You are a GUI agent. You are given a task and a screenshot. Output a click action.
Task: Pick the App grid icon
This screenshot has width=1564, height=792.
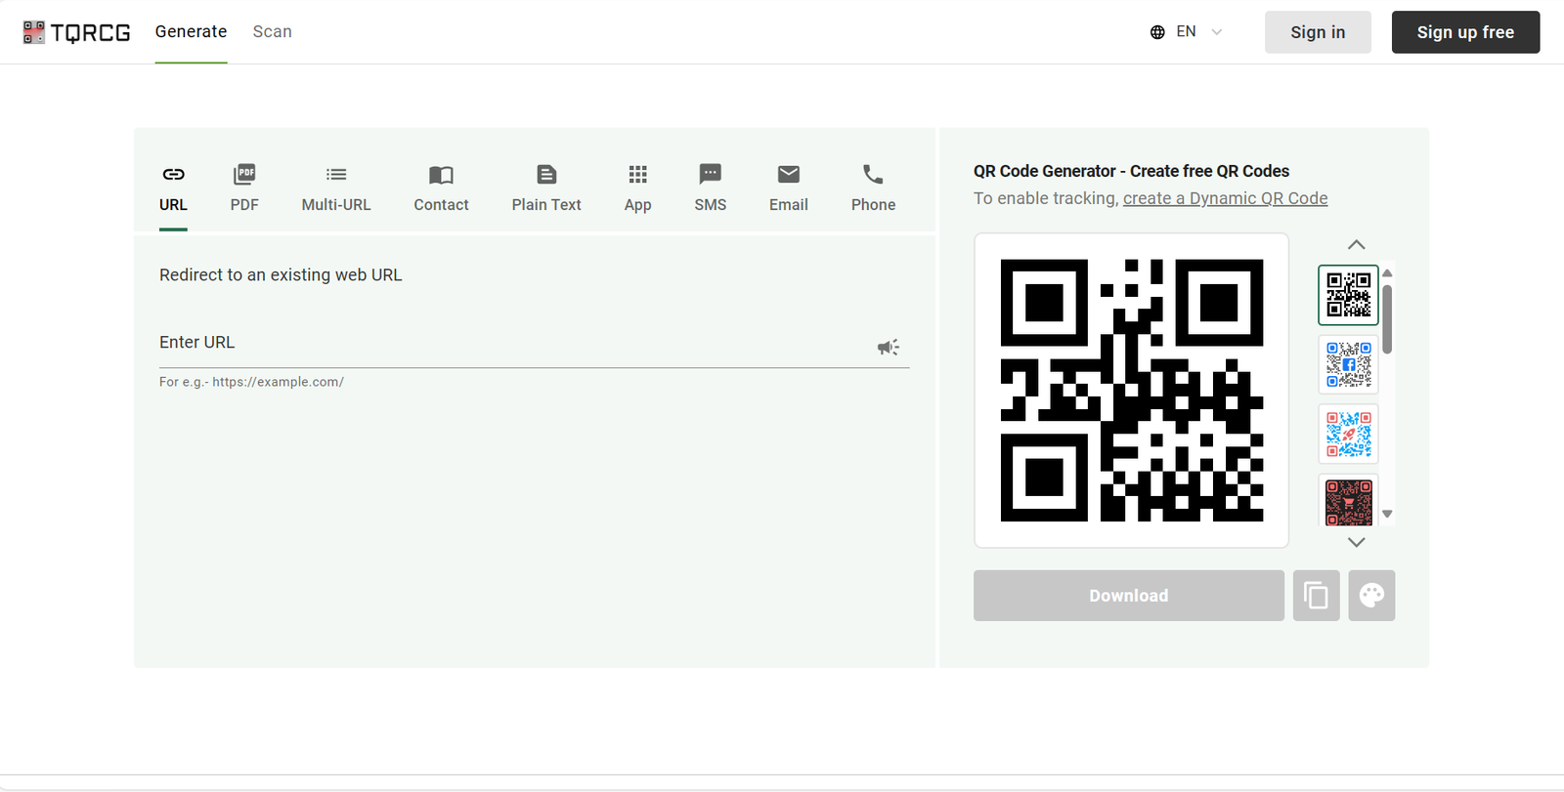coord(637,175)
